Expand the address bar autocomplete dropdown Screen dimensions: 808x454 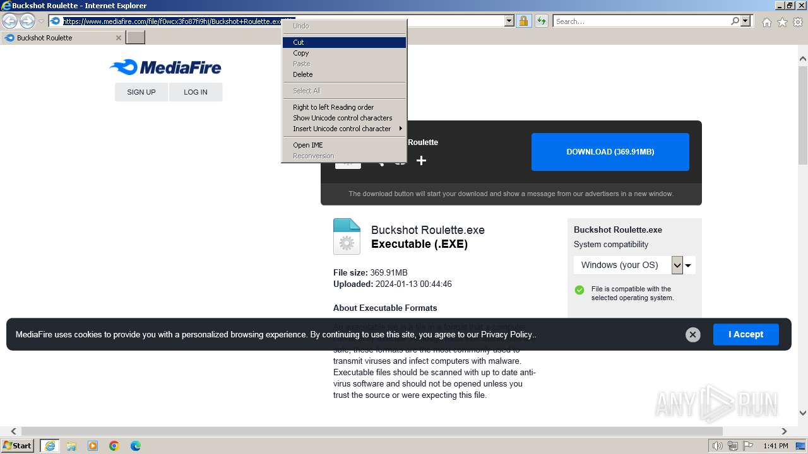tap(509, 21)
